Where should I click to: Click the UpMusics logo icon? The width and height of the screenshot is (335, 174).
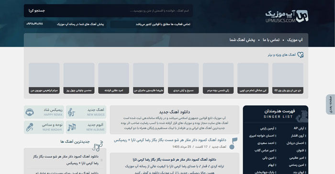302,16
